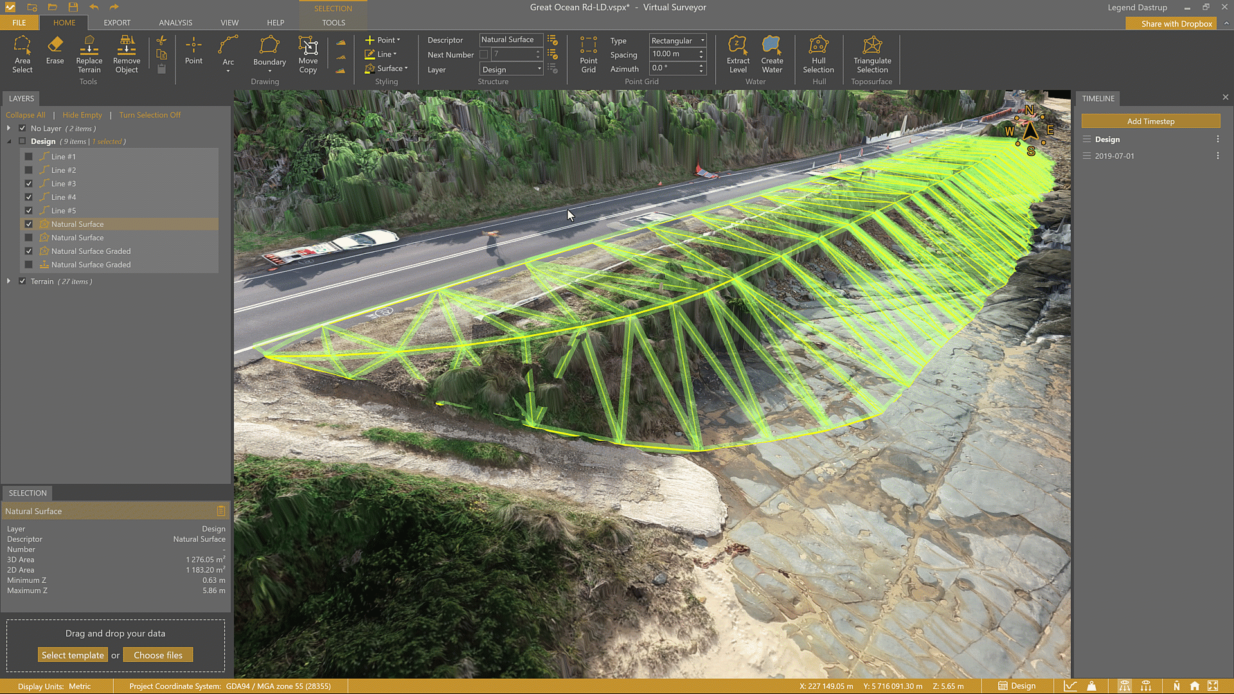Open the EXPORT ribbon tab

pyautogui.click(x=117, y=22)
